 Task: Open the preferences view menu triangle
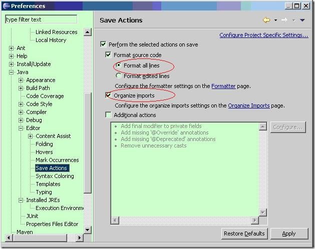tap(302, 20)
